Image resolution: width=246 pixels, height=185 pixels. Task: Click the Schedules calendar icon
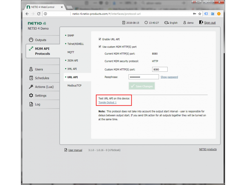[x=31, y=78]
